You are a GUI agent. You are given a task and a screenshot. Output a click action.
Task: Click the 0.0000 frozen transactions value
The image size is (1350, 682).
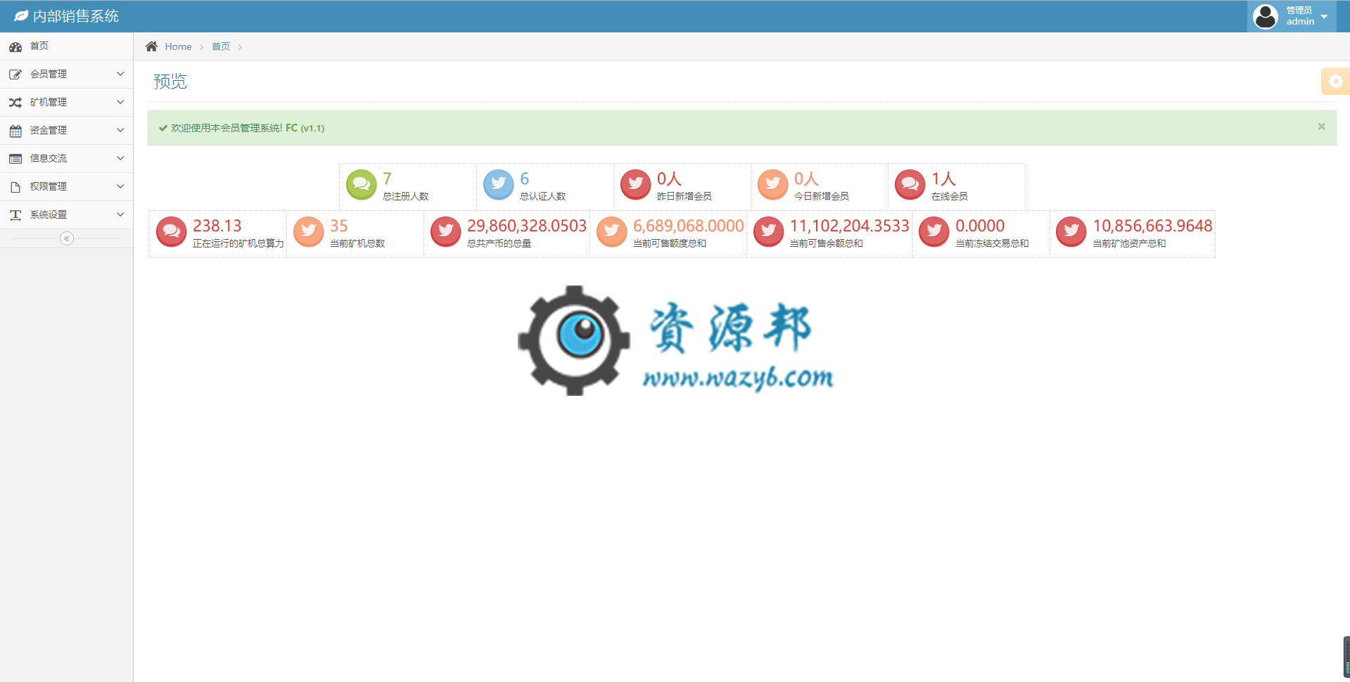coord(980,226)
